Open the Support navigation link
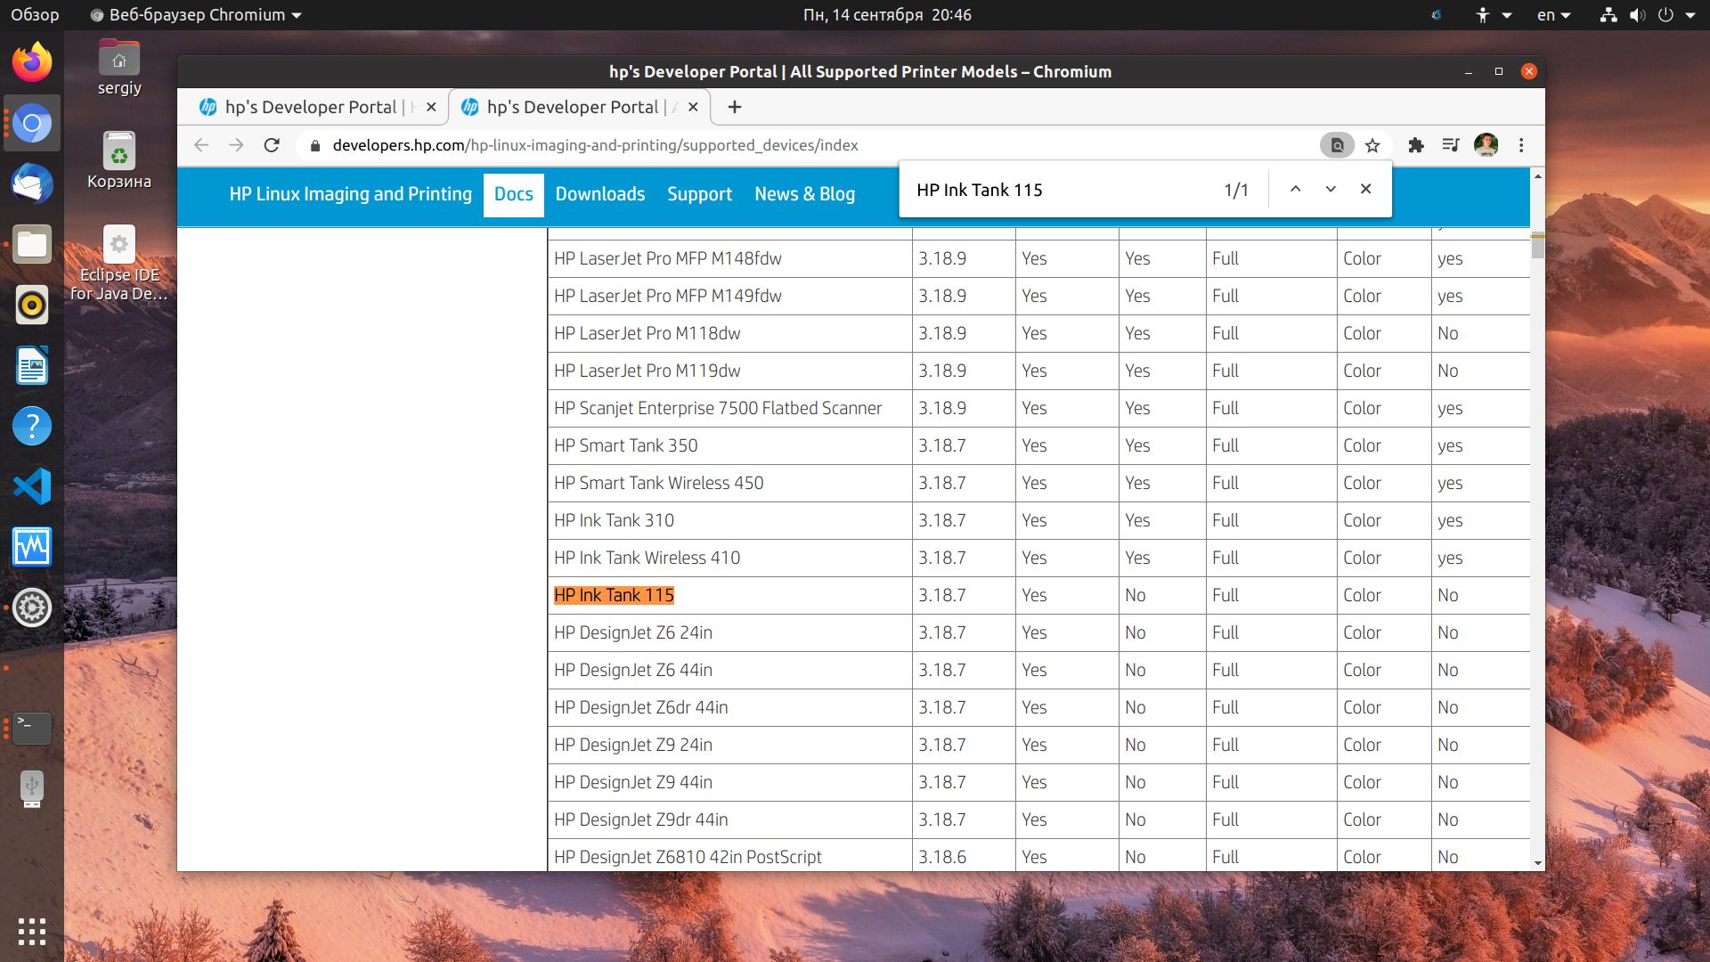Screen dimensions: 1710x962 pos(699,194)
